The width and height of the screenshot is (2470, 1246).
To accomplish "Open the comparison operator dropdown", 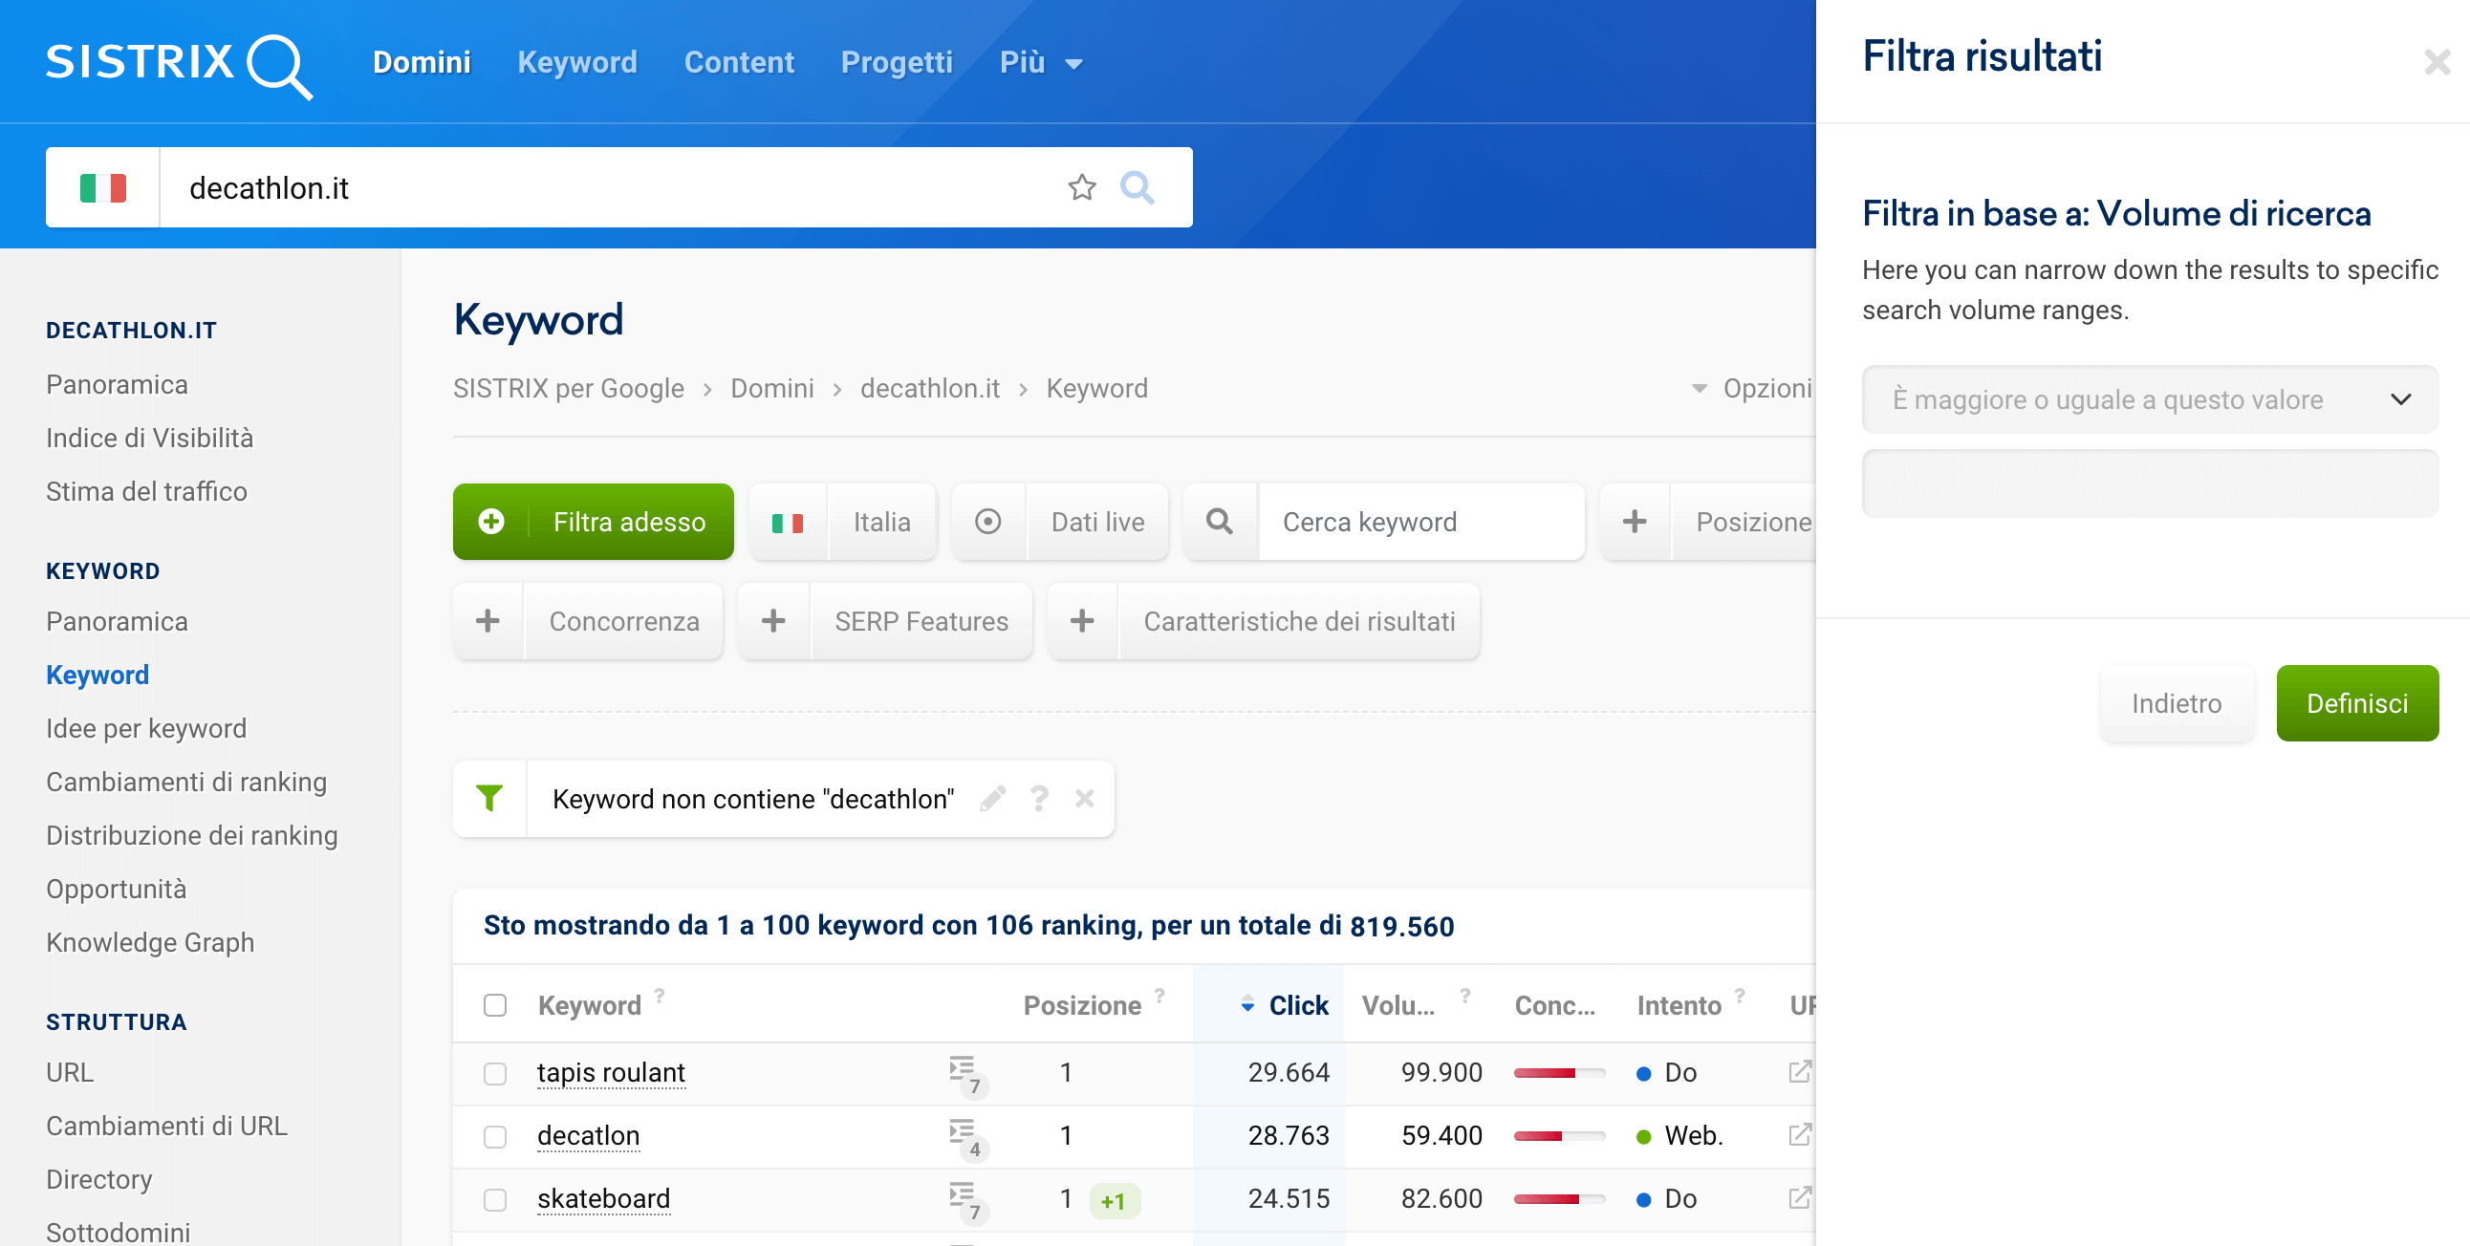I will click(2150, 399).
